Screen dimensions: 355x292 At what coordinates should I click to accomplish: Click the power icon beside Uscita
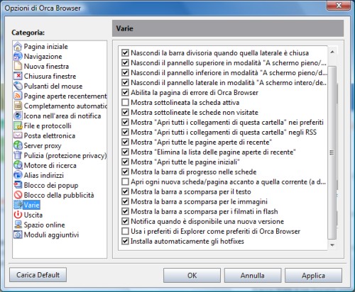[x=18, y=215]
